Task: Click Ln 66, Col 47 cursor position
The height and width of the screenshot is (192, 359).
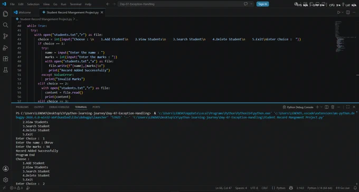Action: [x=223, y=188]
